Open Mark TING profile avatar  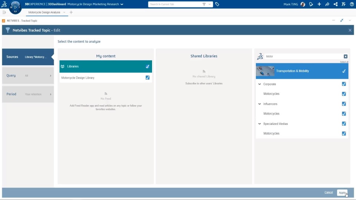303,4
